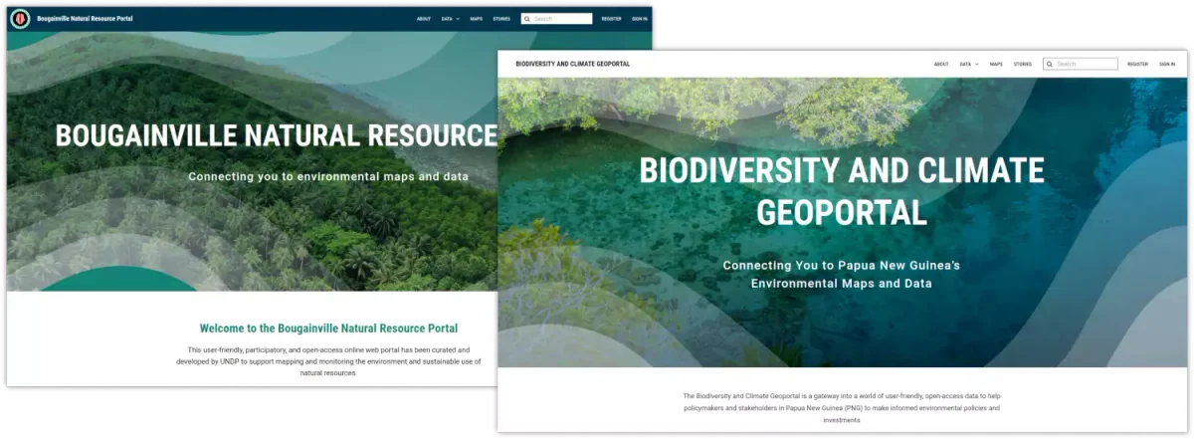Click the Bougainville portal round logo icon

(x=20, y=18)
